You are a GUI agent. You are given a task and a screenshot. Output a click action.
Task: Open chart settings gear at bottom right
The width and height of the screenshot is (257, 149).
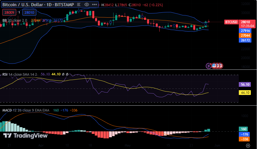[x=248, y=145]
